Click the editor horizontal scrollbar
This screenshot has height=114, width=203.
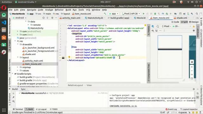click(x=104, y=83)
